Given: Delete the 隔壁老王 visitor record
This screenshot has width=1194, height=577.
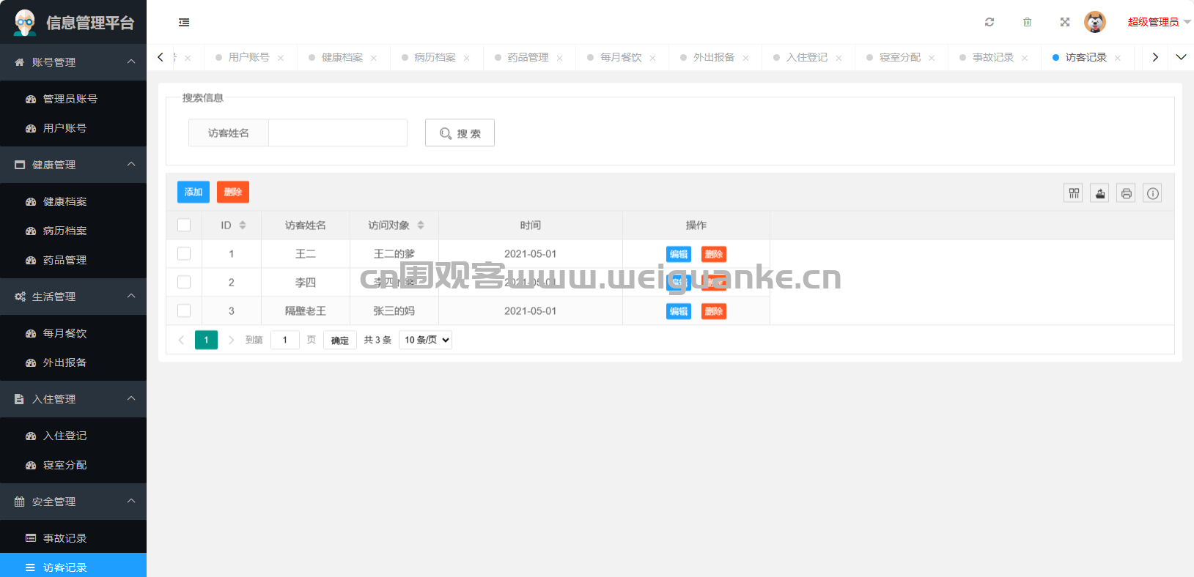Looking at the screenshot, I should coord(714,311).
